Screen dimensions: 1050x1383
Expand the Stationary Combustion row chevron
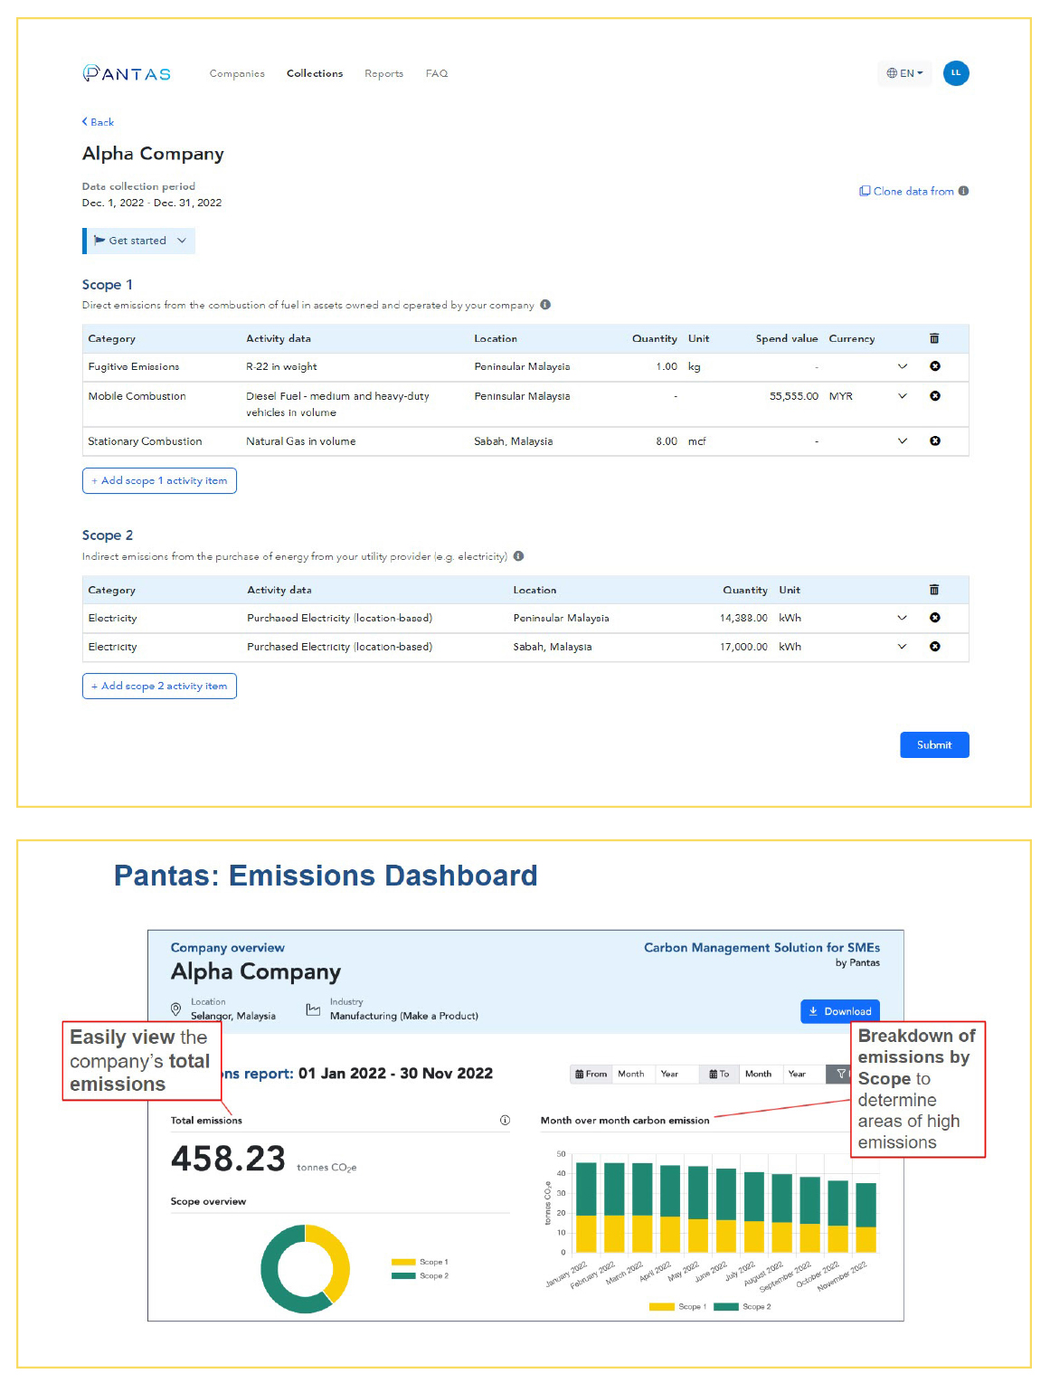pyautogui.click(x=902, y=441)
